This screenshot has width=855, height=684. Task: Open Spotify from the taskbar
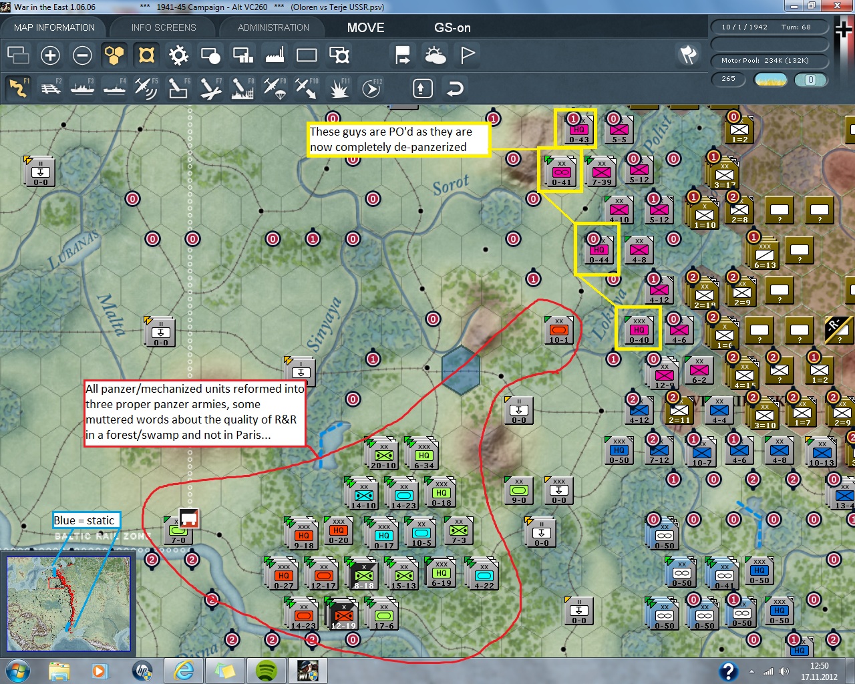coord(267,671)
